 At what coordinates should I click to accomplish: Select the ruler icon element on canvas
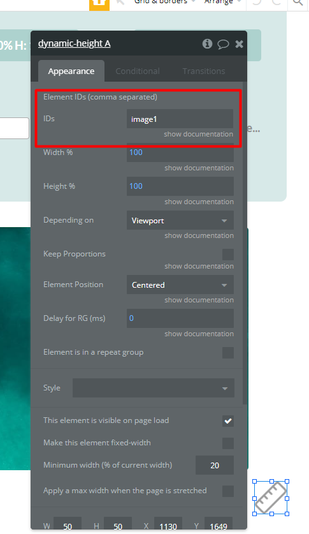(x=271, y=498)
